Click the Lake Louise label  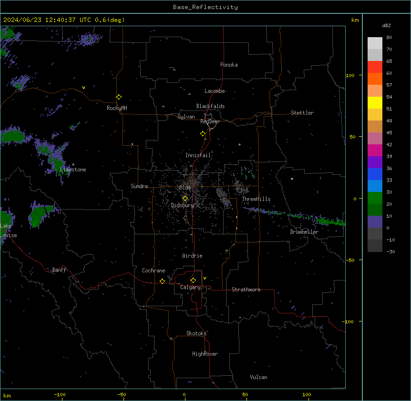(8, 231)
